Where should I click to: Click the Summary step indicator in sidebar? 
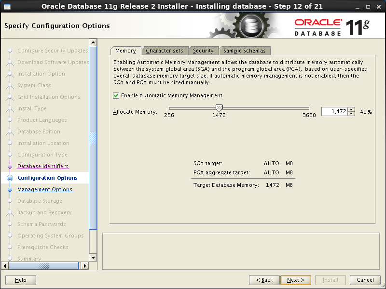pyautogui.click(x=29, y=259)
